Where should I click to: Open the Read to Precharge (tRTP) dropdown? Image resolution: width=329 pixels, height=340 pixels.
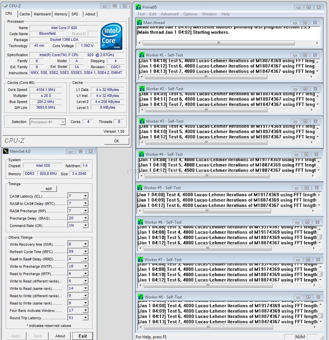[85, 274]
